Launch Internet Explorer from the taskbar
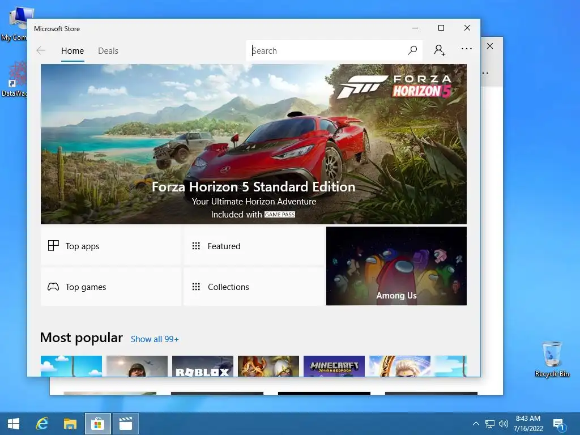Viewport: 580px width, 435px height. [x=42, y=424]
